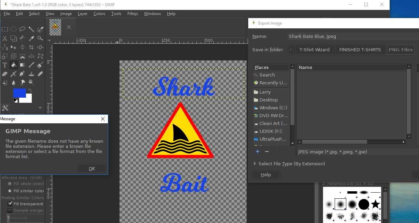Toggle Fill transparent areas checkbox

[x=10, y=204]
